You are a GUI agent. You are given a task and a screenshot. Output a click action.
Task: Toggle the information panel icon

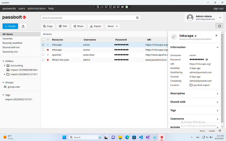(x=220, y=26)
